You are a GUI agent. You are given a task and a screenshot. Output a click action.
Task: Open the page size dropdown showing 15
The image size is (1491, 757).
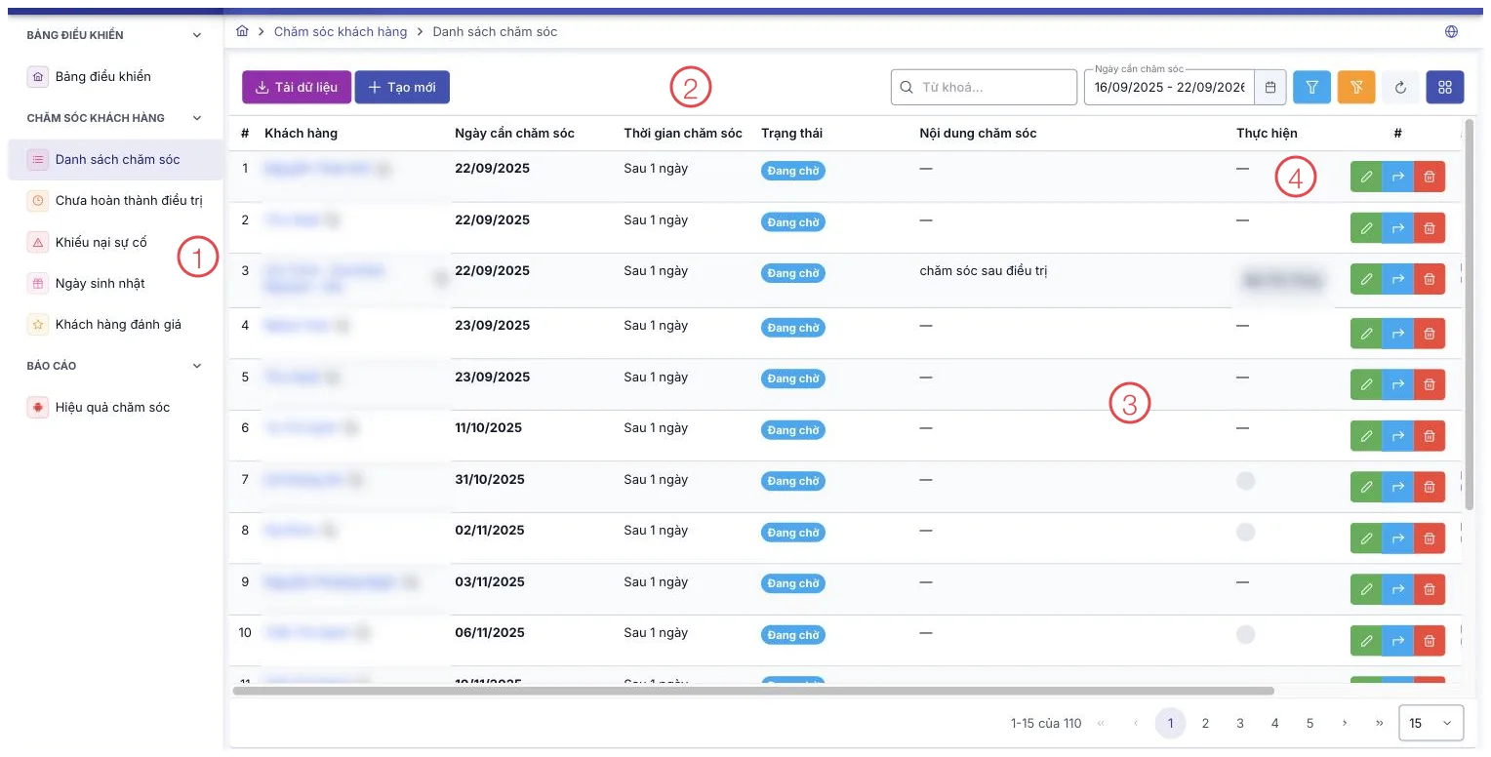tap(1431, 723)
